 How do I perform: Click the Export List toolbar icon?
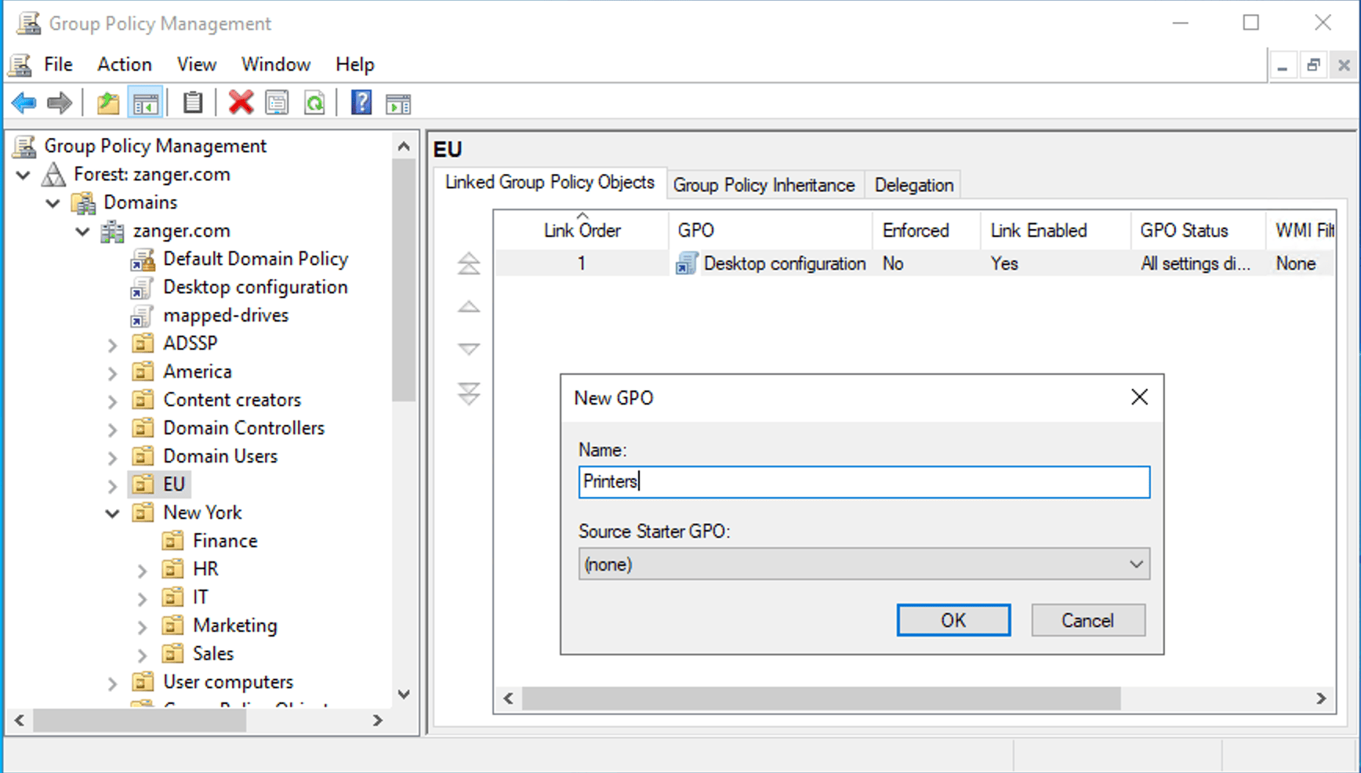(x=276, y=103)
